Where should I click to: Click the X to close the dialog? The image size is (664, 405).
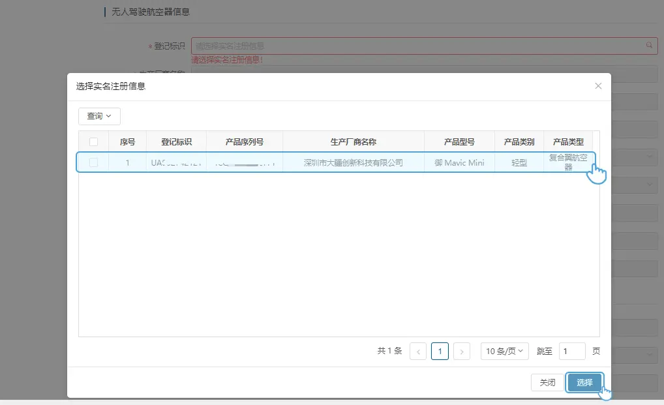click(x=598, y=85)
